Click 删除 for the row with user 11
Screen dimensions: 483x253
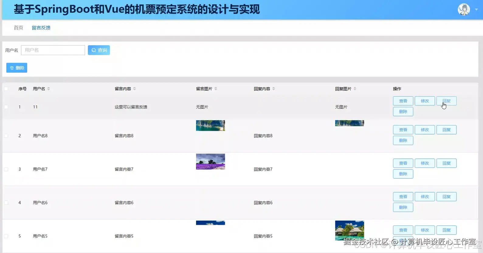coord(403,112)
